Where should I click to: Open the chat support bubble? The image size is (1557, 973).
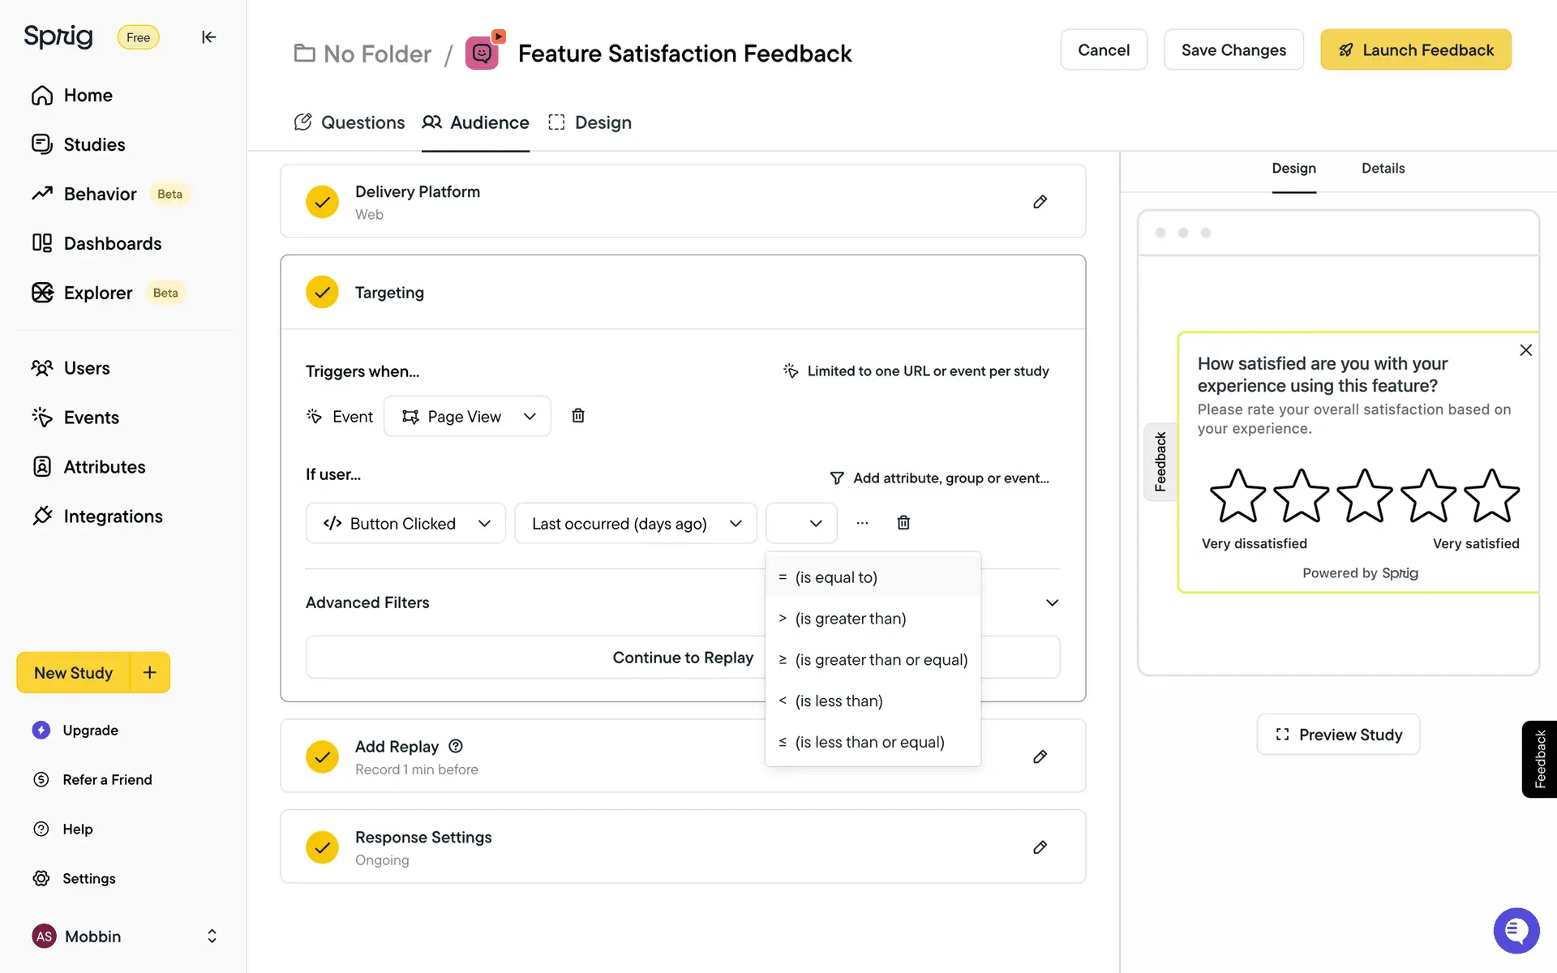coord(1516,931)
